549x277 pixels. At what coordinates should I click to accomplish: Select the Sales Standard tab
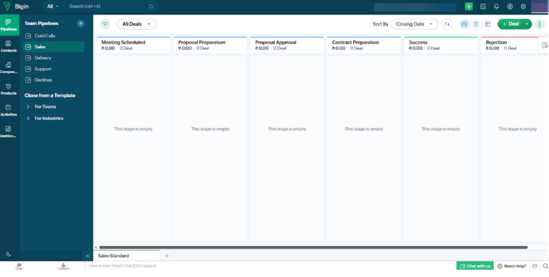click(113, 256)
